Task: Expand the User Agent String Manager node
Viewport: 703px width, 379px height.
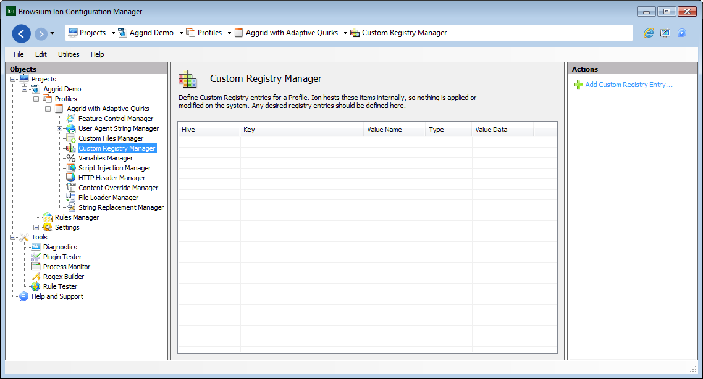Action: pyautogui.click(x=59, y=128)
